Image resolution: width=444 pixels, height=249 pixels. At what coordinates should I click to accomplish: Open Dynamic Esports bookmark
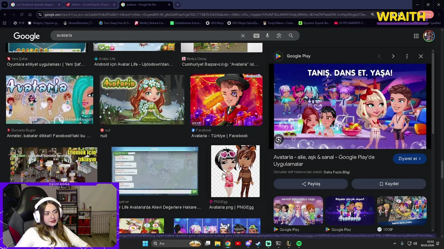click(x=314, y=23)
